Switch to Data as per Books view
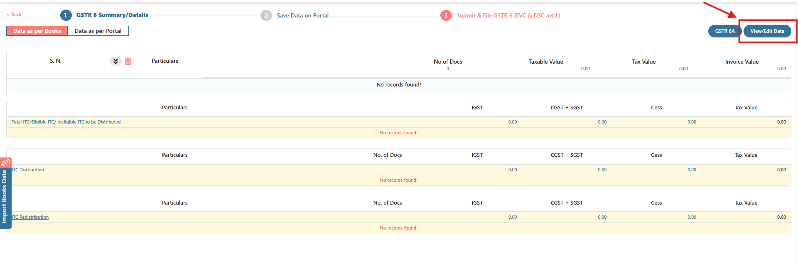This screenshot has width=798, height=262. (37, 31)
